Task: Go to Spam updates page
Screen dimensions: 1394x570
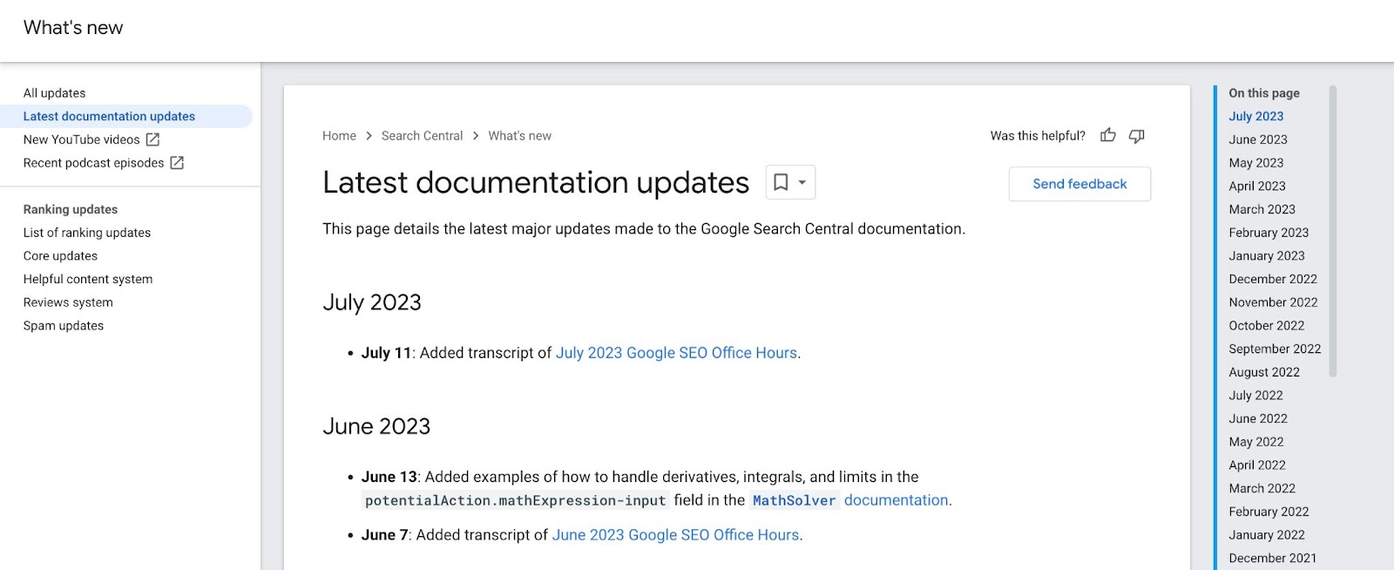Action: [63, 326]
